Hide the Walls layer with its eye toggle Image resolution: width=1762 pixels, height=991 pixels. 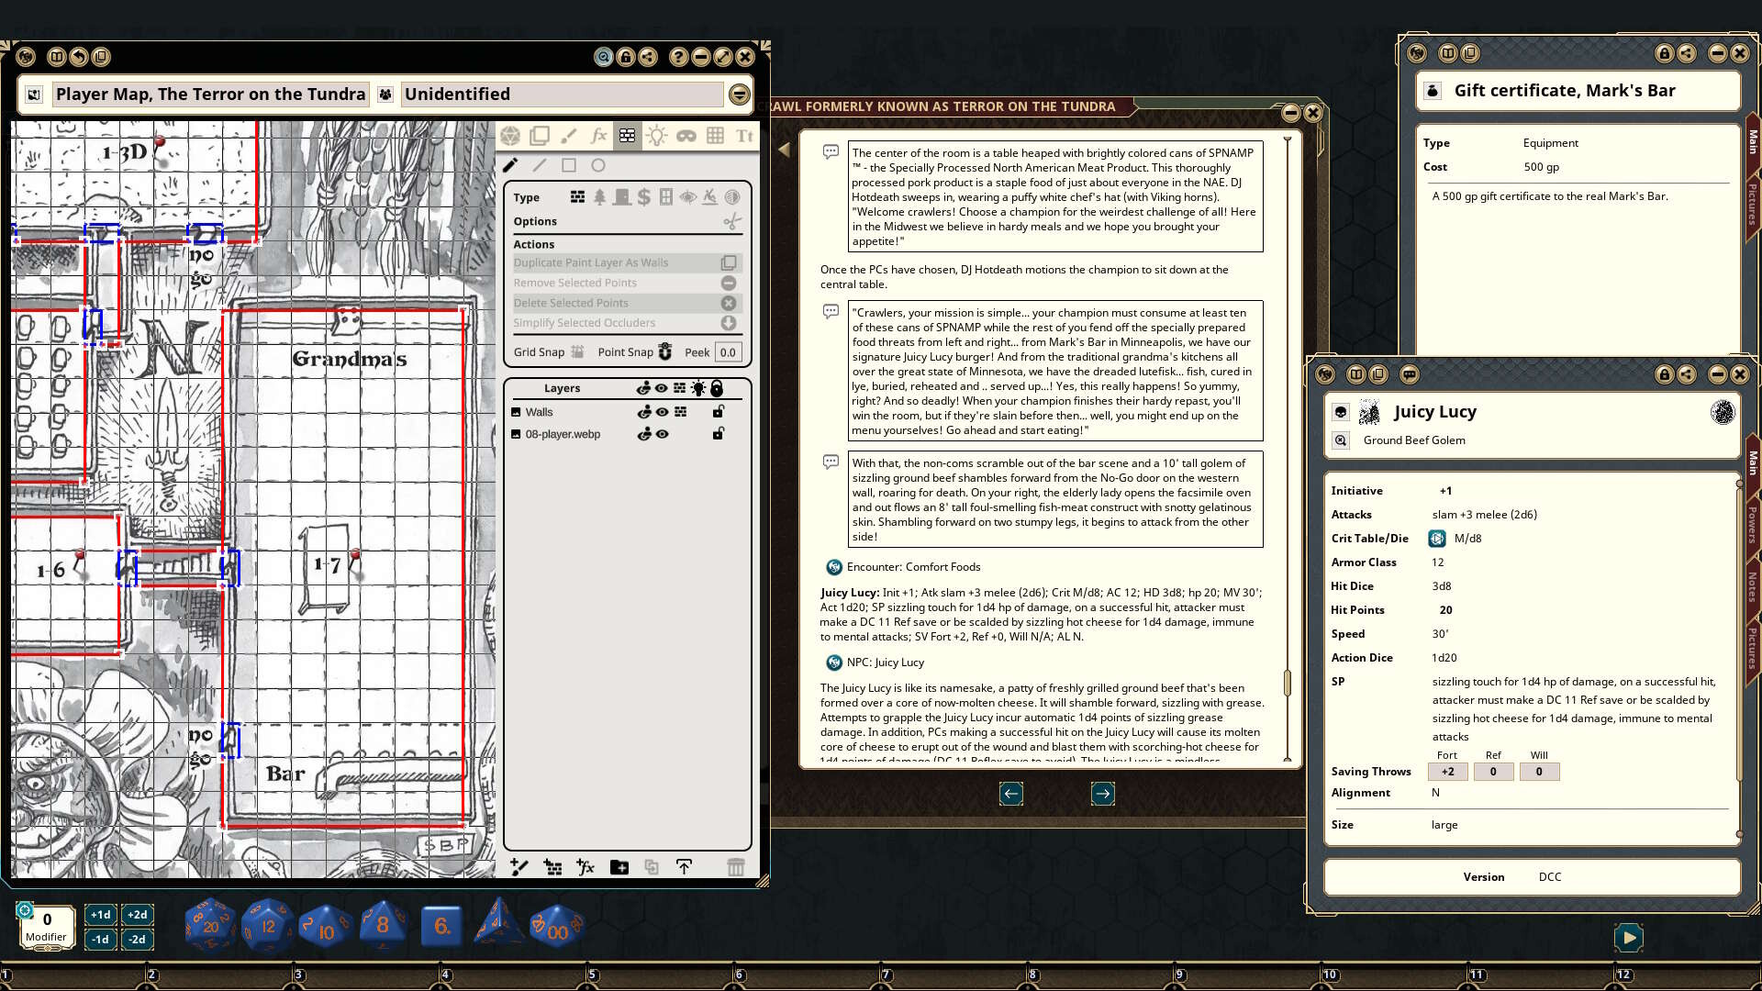tap(662, 412)
